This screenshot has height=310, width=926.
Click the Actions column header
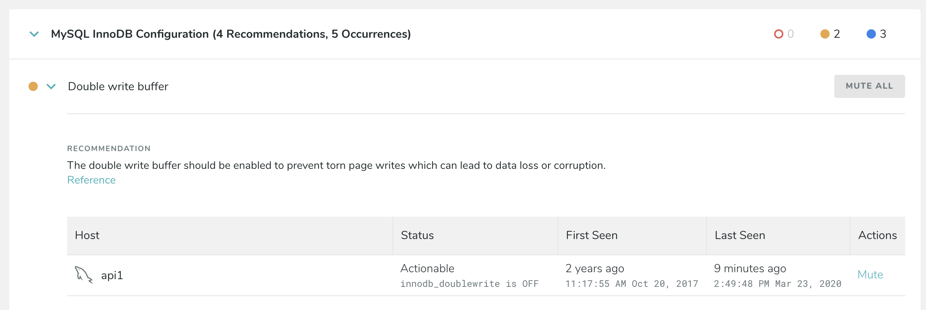click(x=877, y=235)
